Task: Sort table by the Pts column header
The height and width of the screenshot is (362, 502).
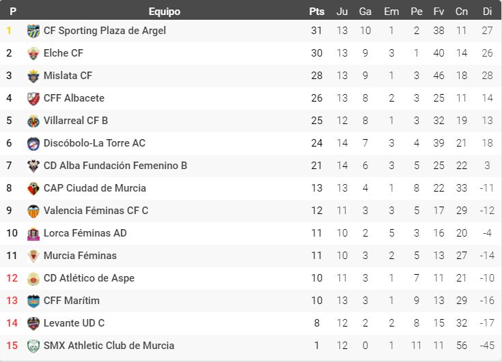Action: (x=316, y=12)
